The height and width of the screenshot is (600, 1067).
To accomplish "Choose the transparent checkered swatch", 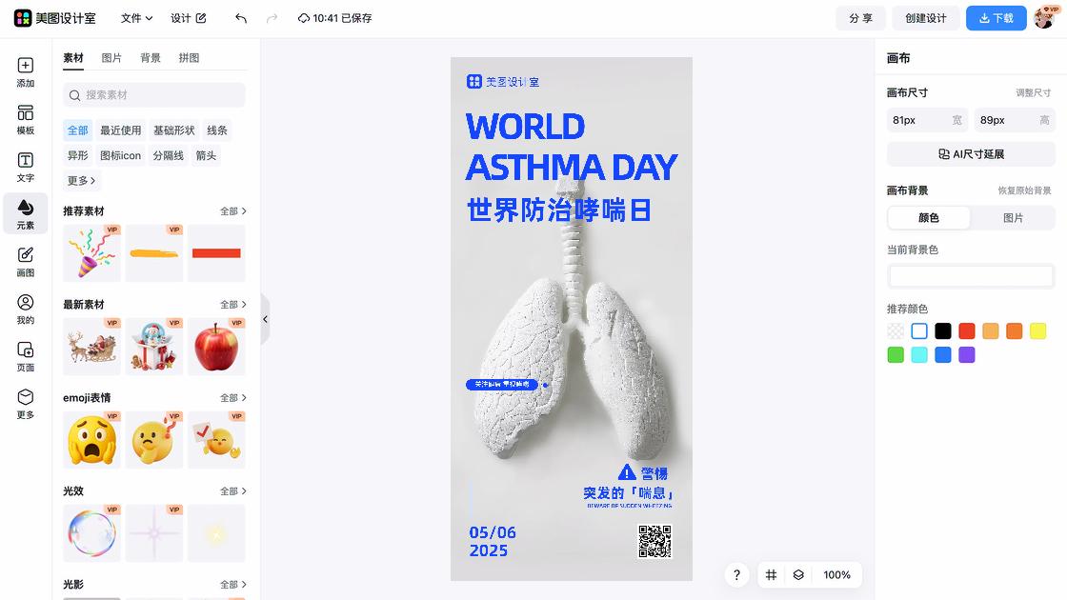I will pyautogui.click(x=896, y=331).
